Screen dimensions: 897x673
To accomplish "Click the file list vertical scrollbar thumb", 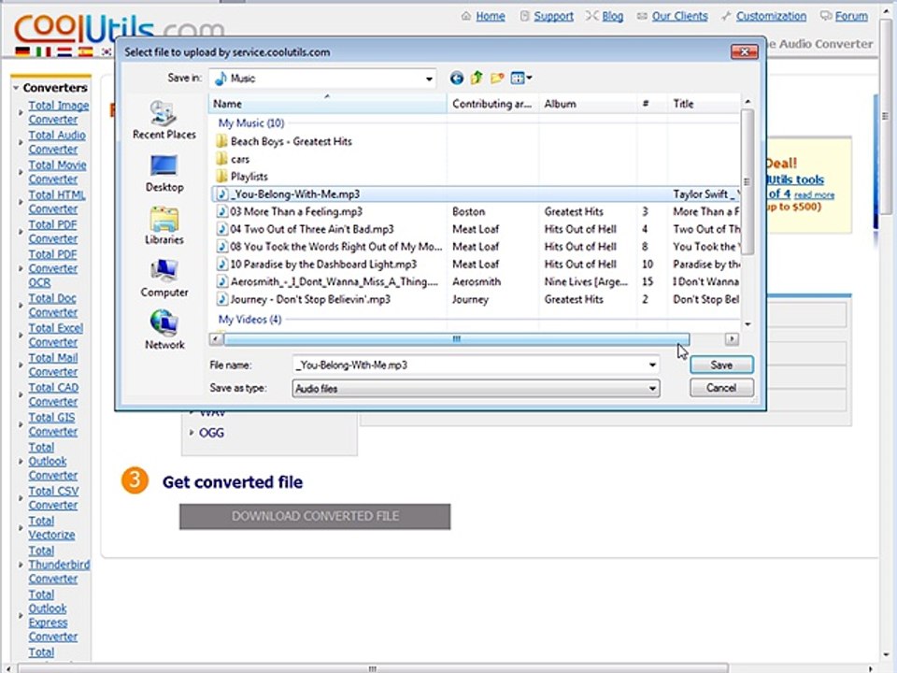I will [x=747, y=182].
